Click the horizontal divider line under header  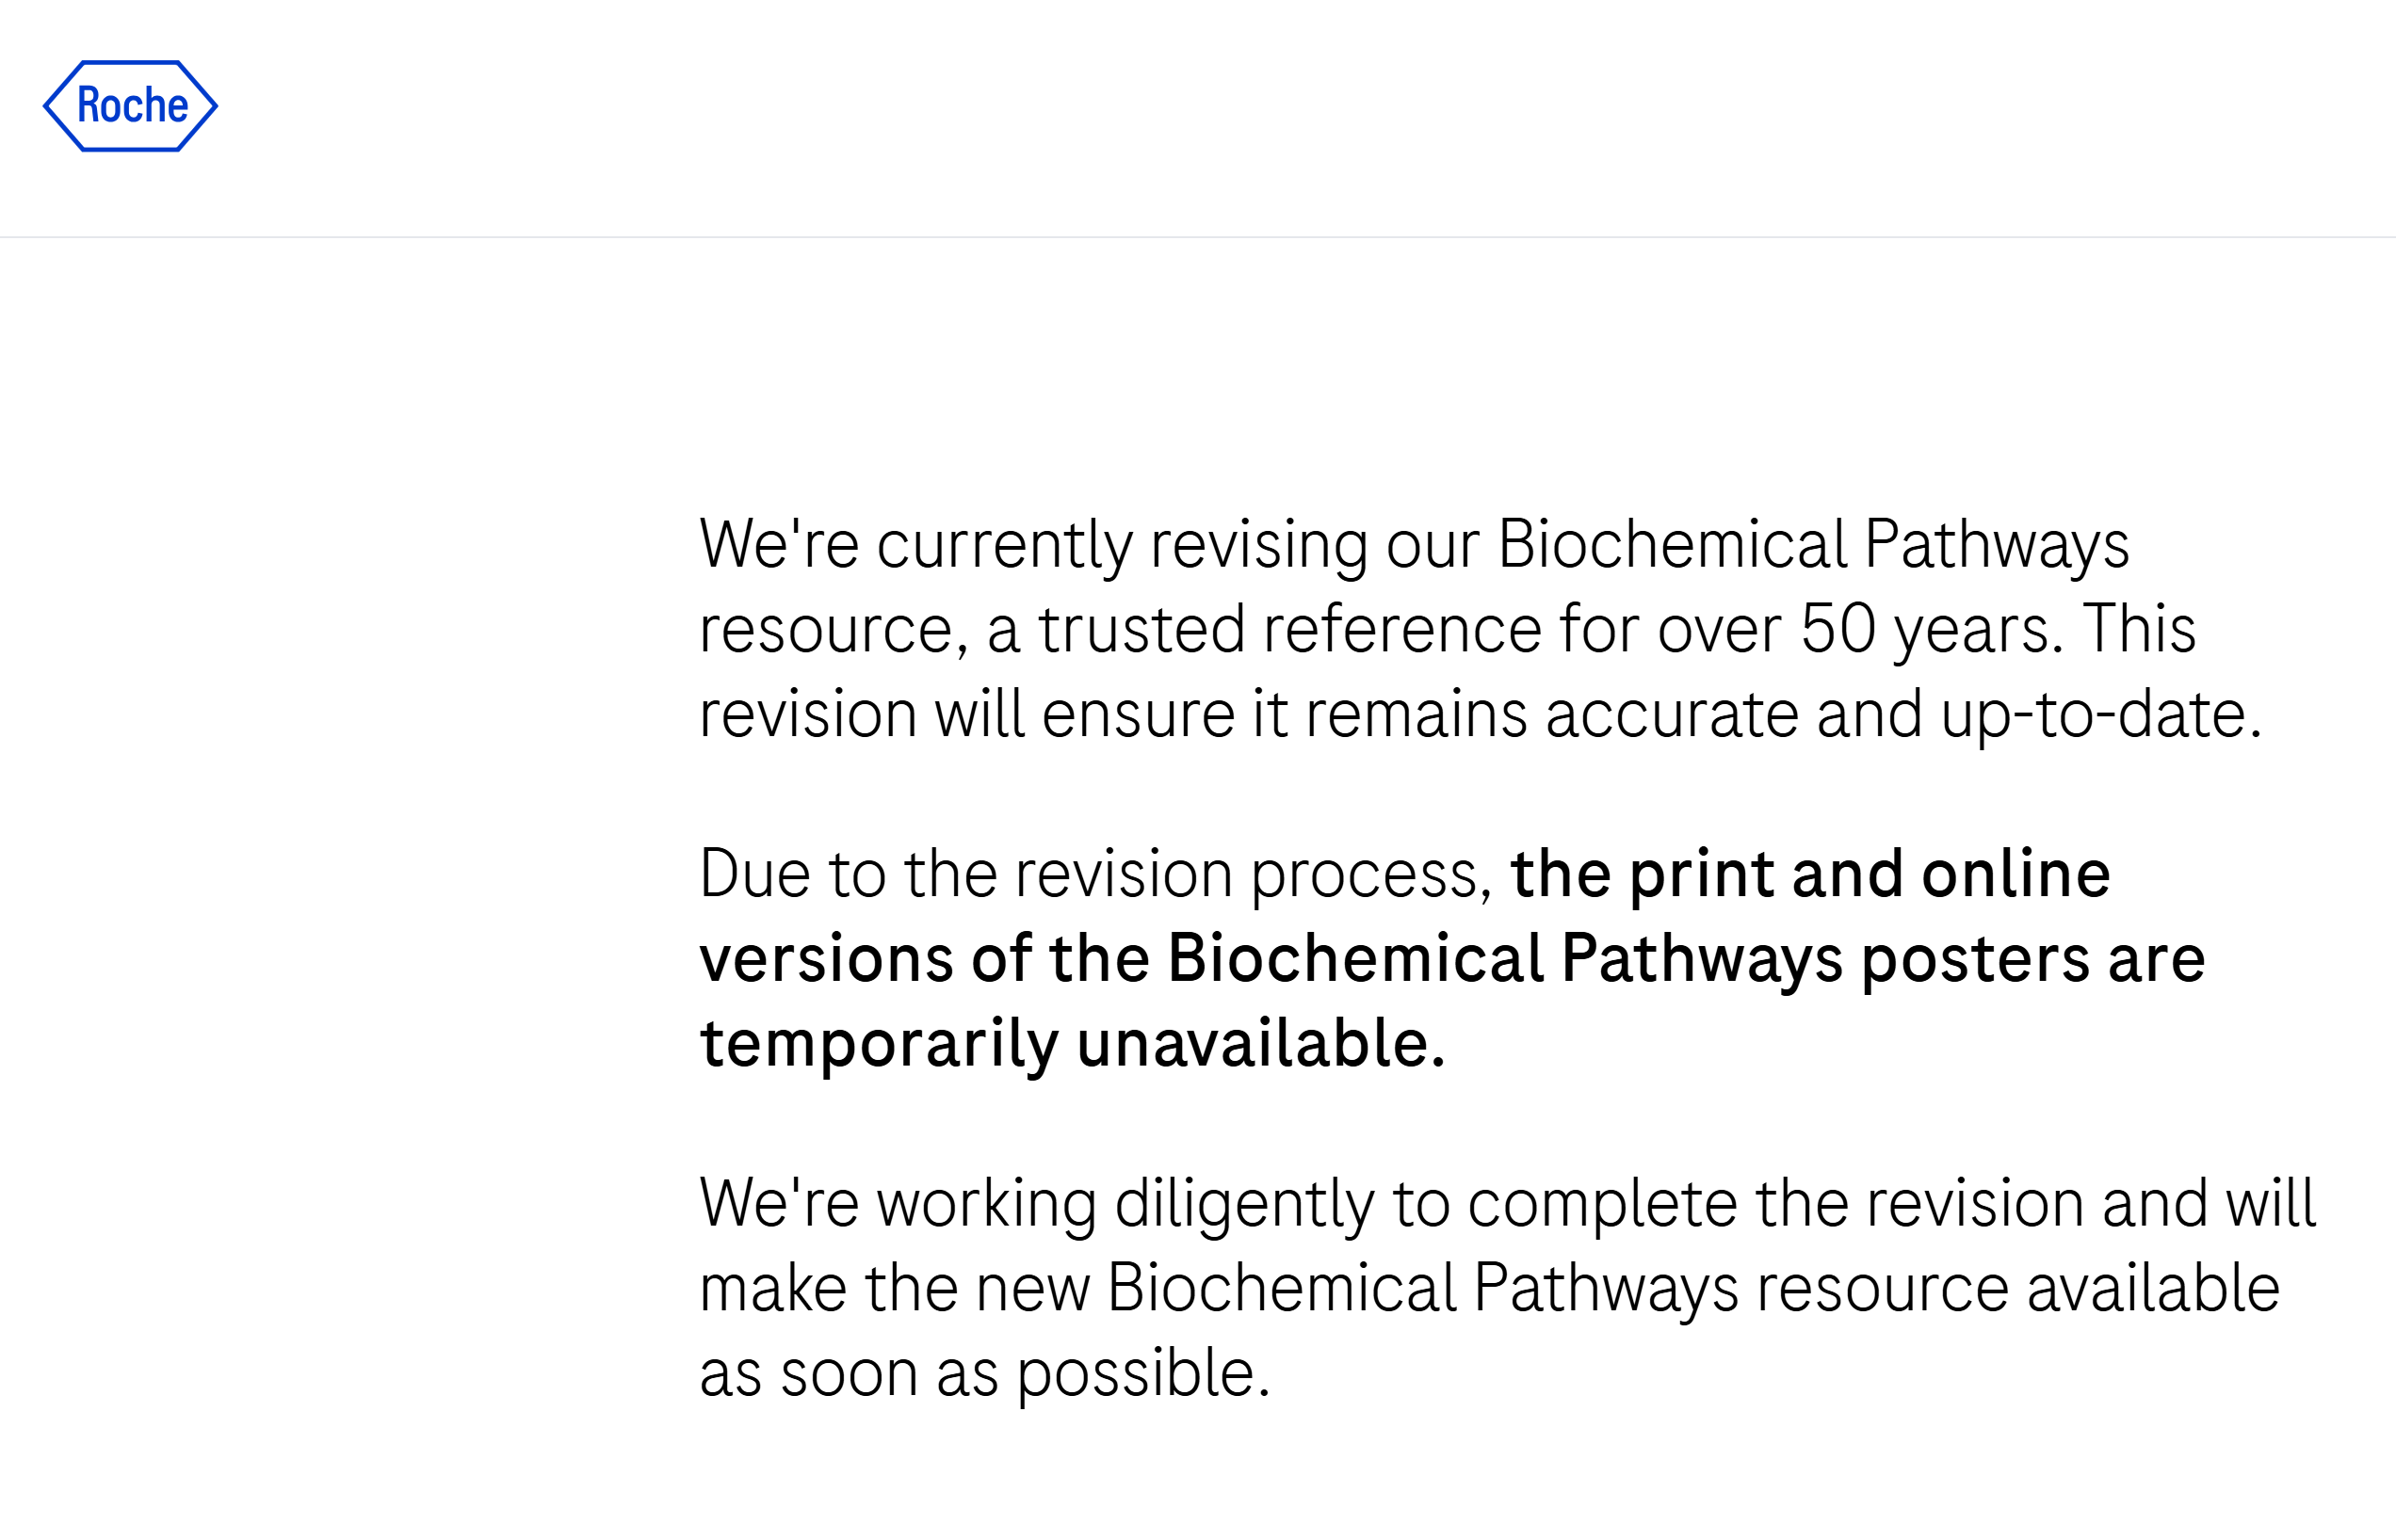tap(1197, 237)
